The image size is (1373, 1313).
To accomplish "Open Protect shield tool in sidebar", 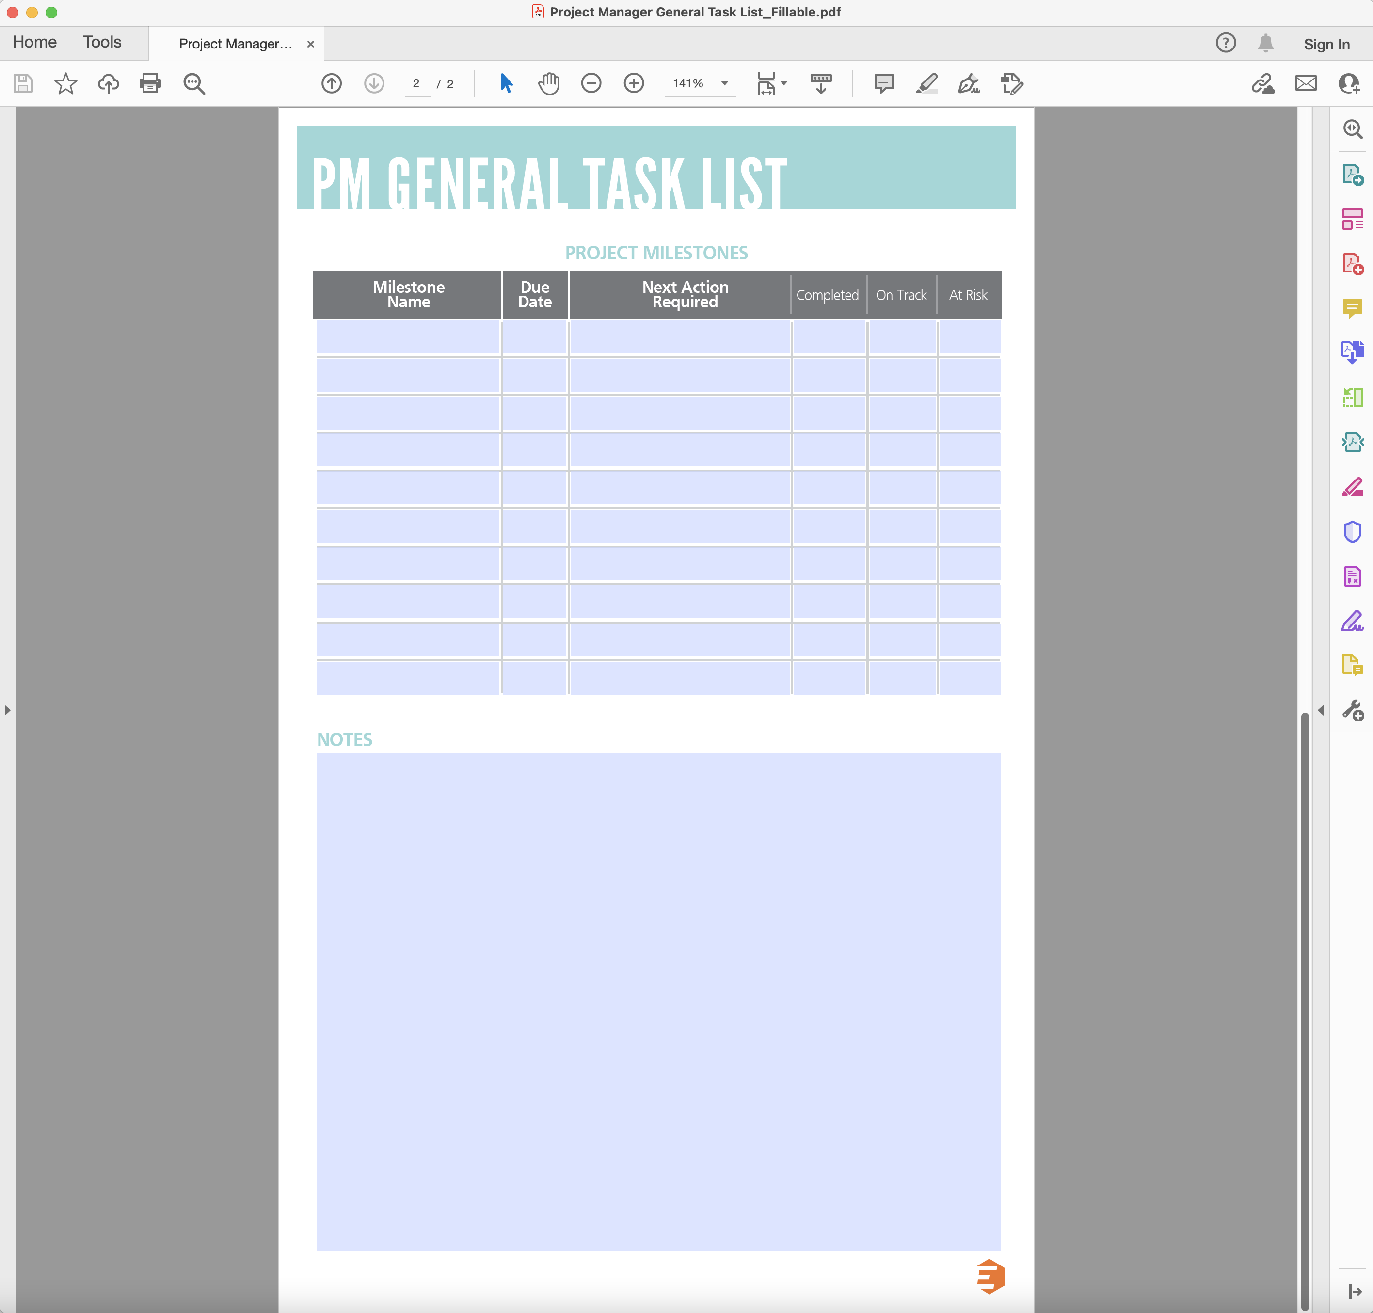I will click(1352, 532).
